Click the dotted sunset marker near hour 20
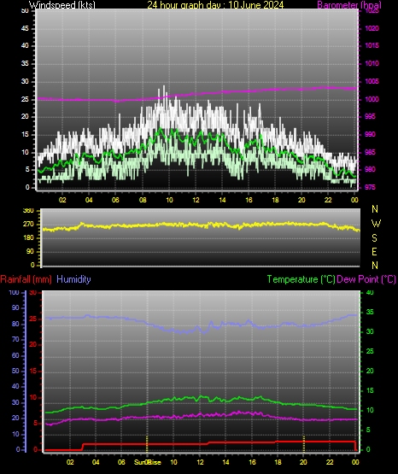Image resolution: width=398 pixels, height=474 pixels. [x=304, y=443]
